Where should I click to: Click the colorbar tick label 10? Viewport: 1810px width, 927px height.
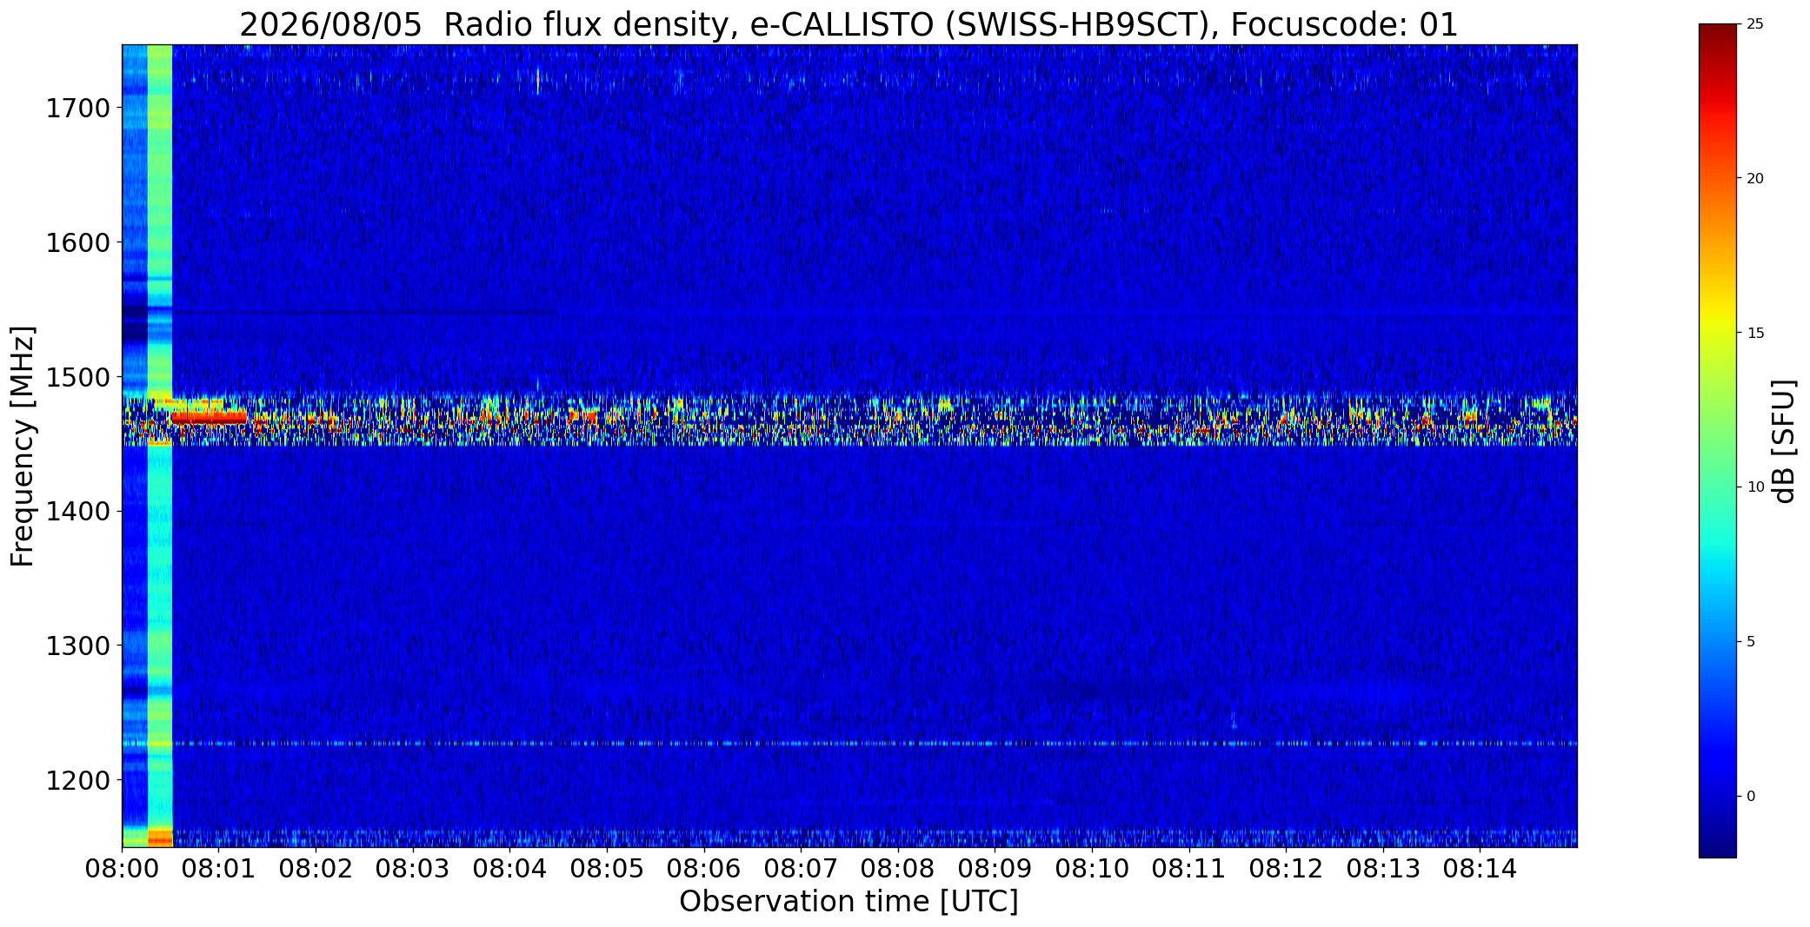(1755, 487)
